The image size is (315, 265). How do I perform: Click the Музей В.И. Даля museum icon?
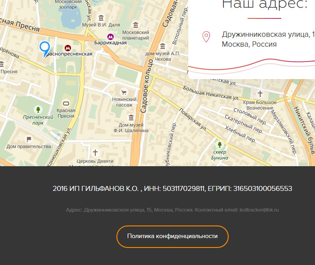(x=101, y=18)
